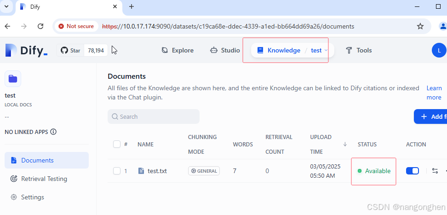The width and height of the screenshot is (447, 215).
Task: Click the NAME column header
Action: pyautogui.click(x=145, y=145)
